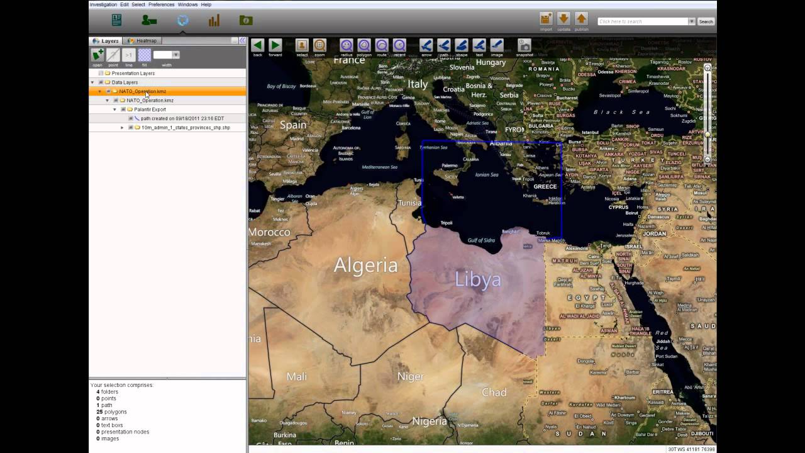
Task: Choose the arrow drawing tool
Action: click(426, 45)
